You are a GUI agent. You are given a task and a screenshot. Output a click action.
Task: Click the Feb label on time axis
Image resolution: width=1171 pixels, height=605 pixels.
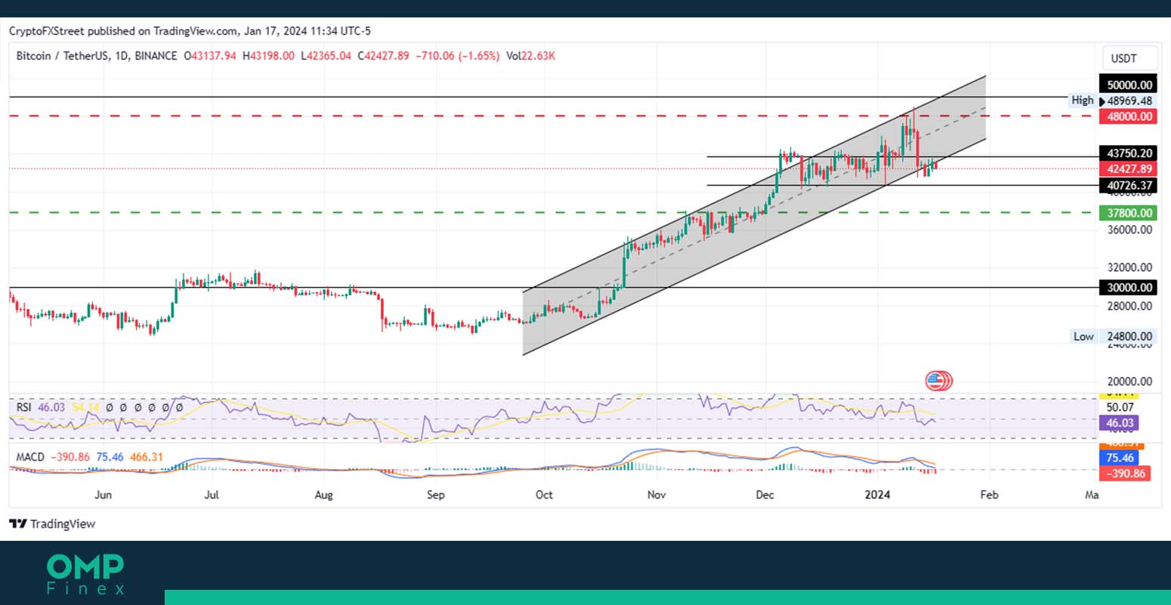pyautogui.click(x=989, y=495)
